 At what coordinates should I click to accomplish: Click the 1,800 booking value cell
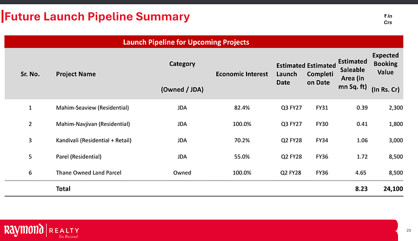[x=396, y=124]
